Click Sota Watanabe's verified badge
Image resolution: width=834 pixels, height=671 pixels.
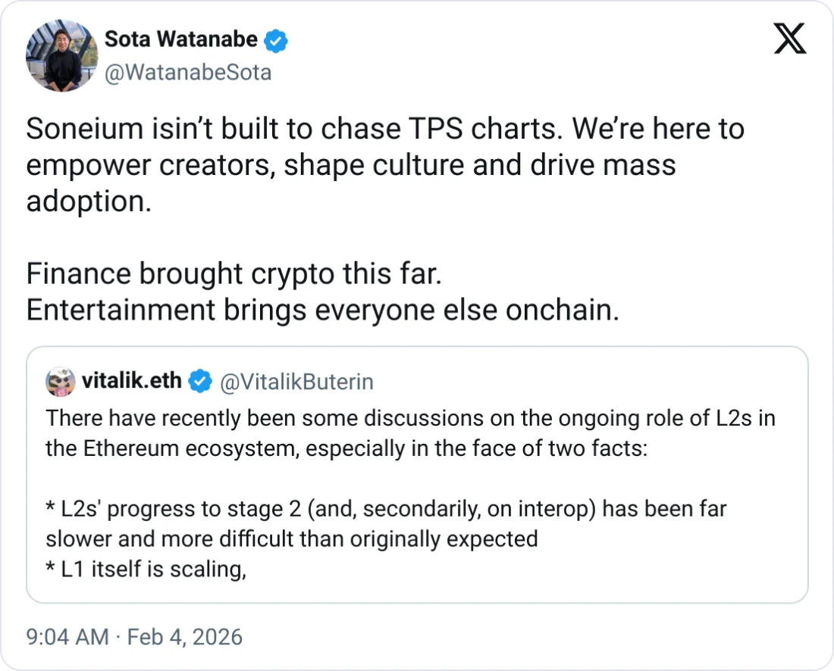pyautogui.click(x=277, y=41)
